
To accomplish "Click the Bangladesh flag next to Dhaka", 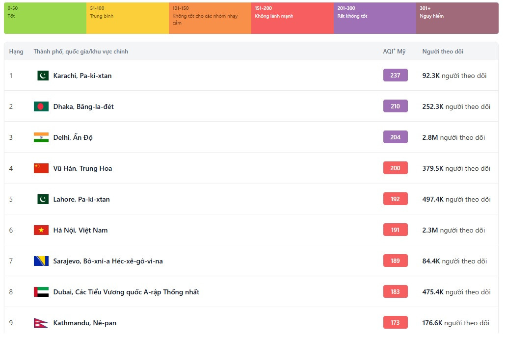I will (41, 106).
